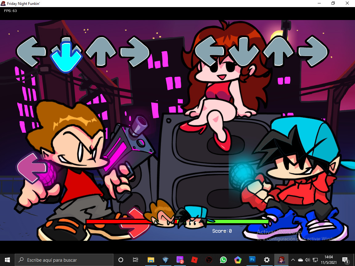Click player's gray up arrow receptor

pyautogui.click(x=279, y=51)
